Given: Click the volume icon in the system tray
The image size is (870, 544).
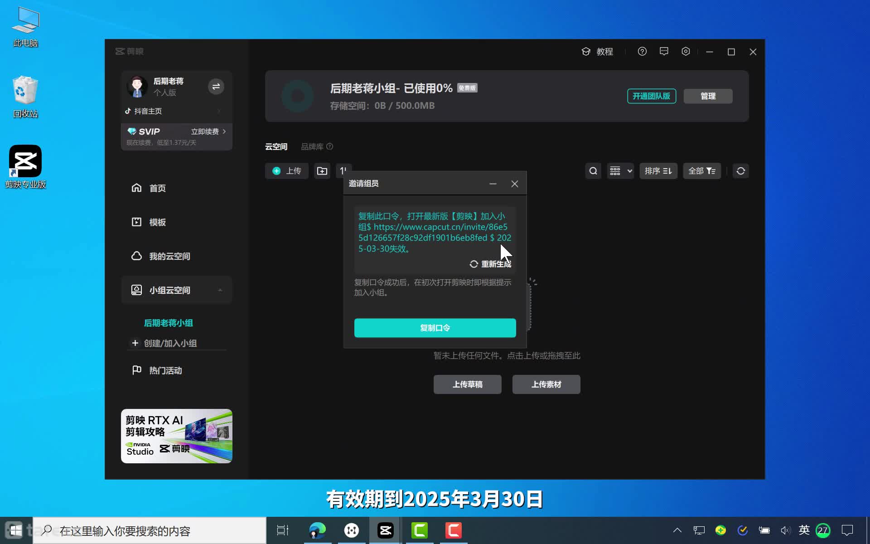Looking at the screenshot, I should coord(785,530).
